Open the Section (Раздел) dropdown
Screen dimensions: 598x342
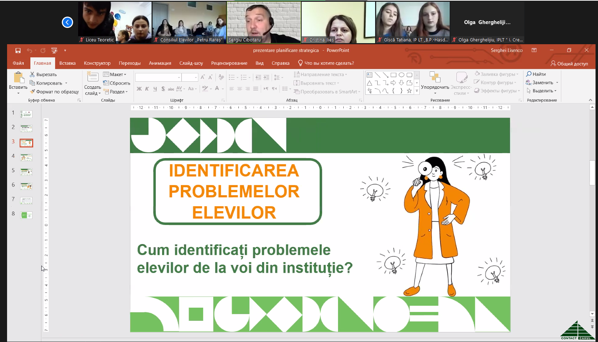tap(116, 92)
